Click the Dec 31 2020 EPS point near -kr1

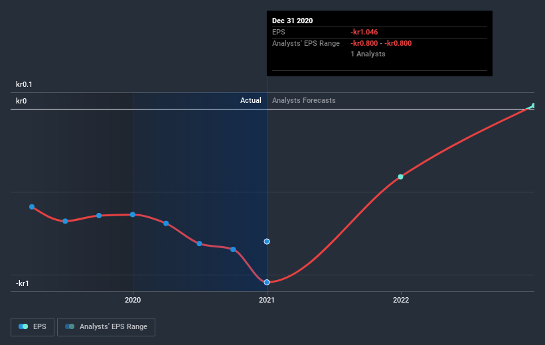(x=267, y=283)
